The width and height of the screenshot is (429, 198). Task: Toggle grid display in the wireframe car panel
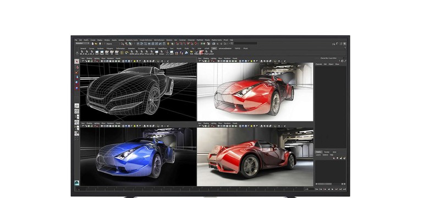click(102, 61)
